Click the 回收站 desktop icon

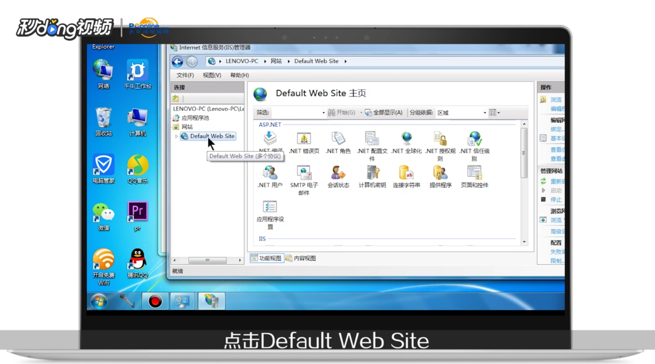pyautogui.click(x=103, y=121)
